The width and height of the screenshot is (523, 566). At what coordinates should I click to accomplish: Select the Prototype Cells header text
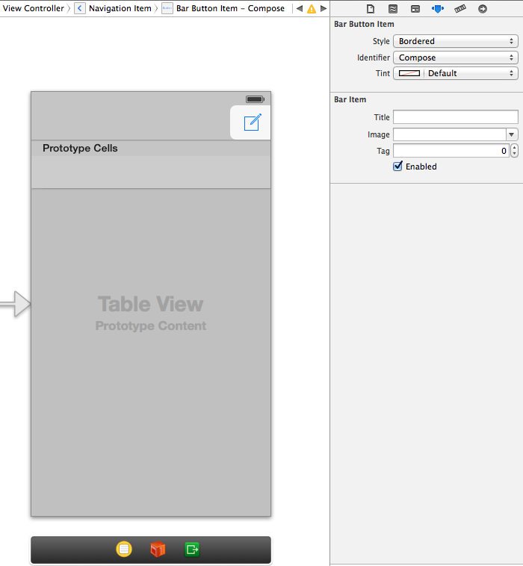point(80,149)
